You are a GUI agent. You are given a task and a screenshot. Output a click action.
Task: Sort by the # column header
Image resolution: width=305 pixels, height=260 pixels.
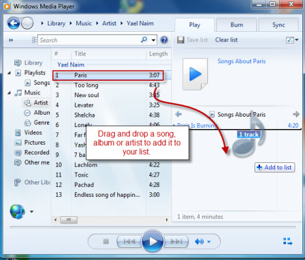pyautogui.click(x=56, y=53)
